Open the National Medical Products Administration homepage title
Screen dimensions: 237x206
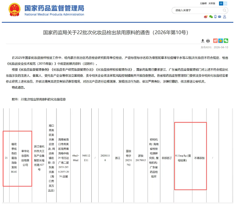(x=54, y=10)
